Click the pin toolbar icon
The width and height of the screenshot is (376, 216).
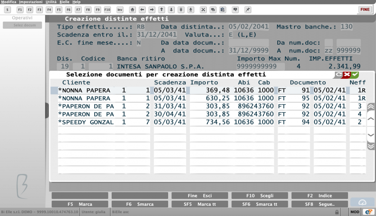(x=247, y=10)
